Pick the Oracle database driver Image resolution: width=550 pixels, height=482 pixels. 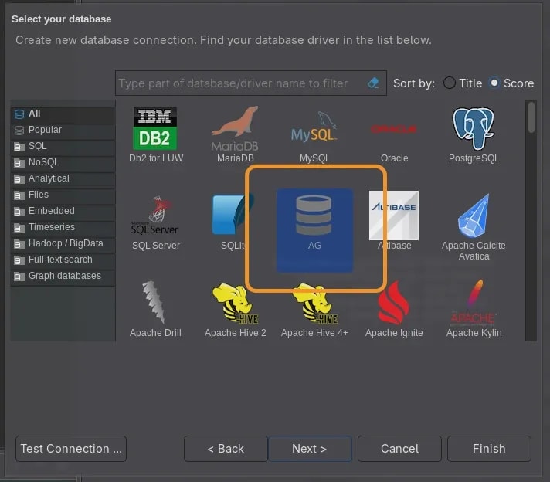point(394,129)
